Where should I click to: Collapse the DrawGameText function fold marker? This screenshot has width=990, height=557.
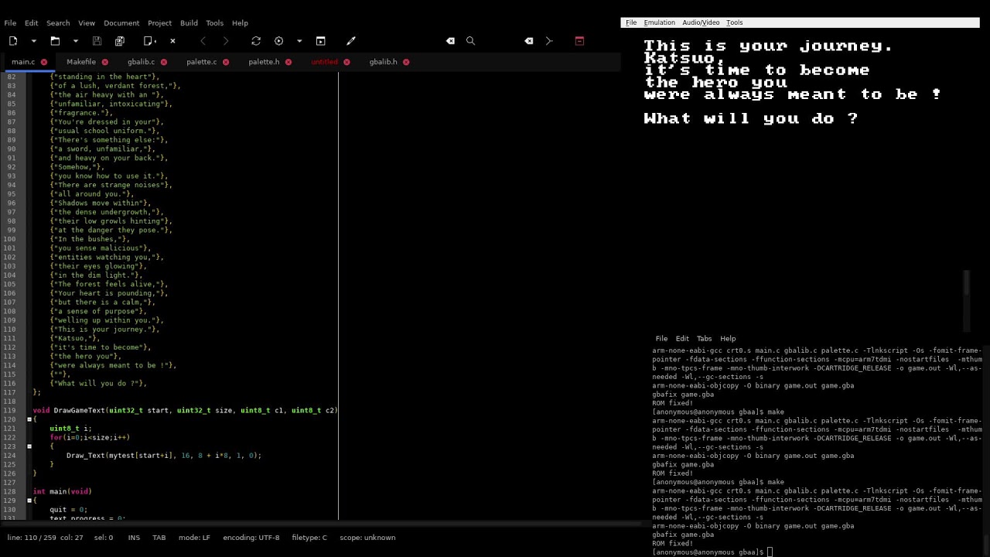coord(29,419)
